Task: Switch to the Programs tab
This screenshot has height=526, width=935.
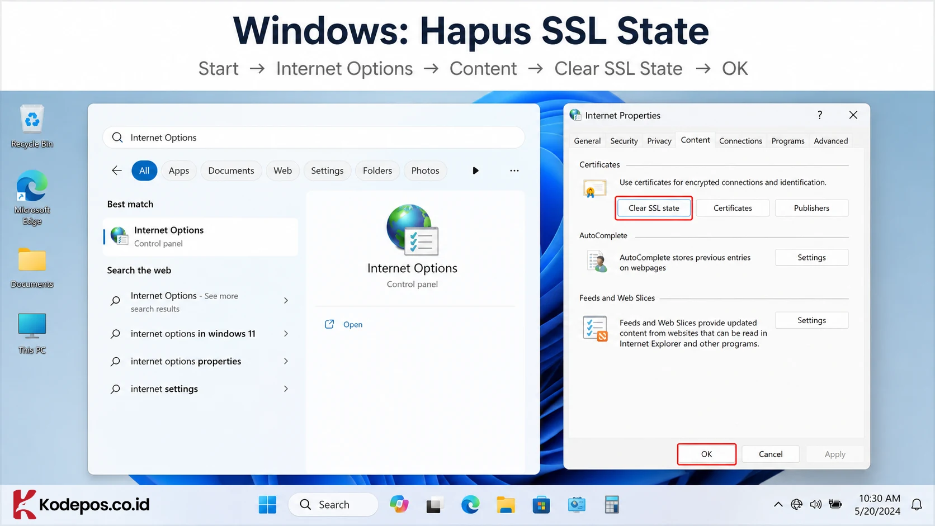Action: 788,141
